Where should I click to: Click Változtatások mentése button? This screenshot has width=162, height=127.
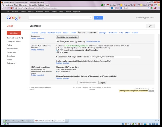coord(87,83)
